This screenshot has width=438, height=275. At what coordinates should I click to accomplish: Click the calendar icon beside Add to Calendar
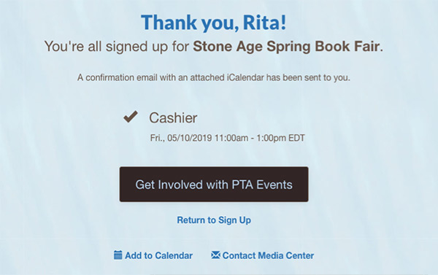[118, 255]
